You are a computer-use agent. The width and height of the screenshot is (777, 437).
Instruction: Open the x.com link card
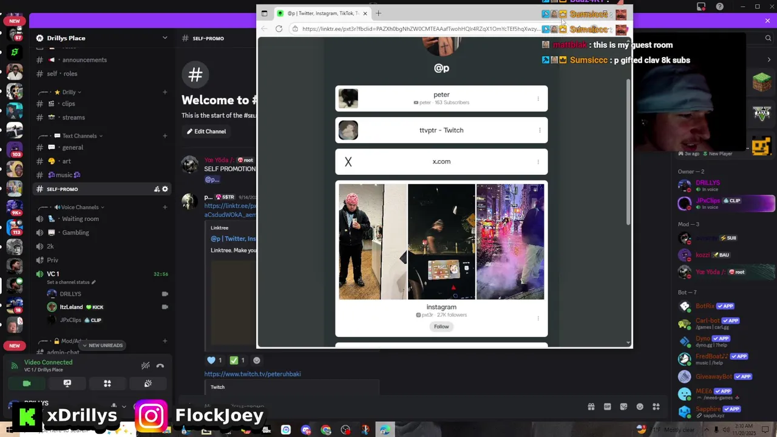441,161
